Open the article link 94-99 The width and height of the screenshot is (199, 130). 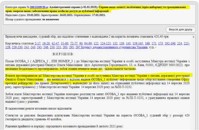point(88,43)
